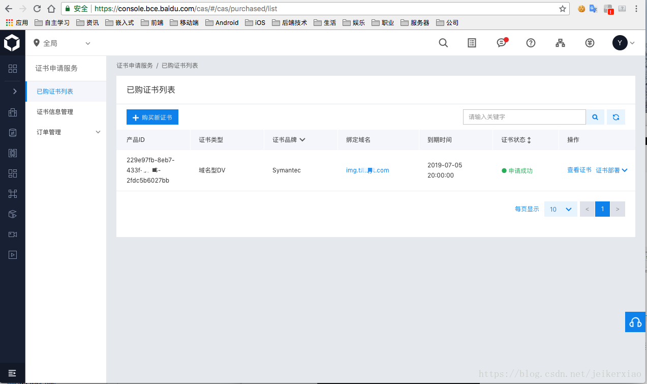Viewport: 647px width, 384px height.
Task: Open the cube package icon in sidebar
Action: pos(13,214)
